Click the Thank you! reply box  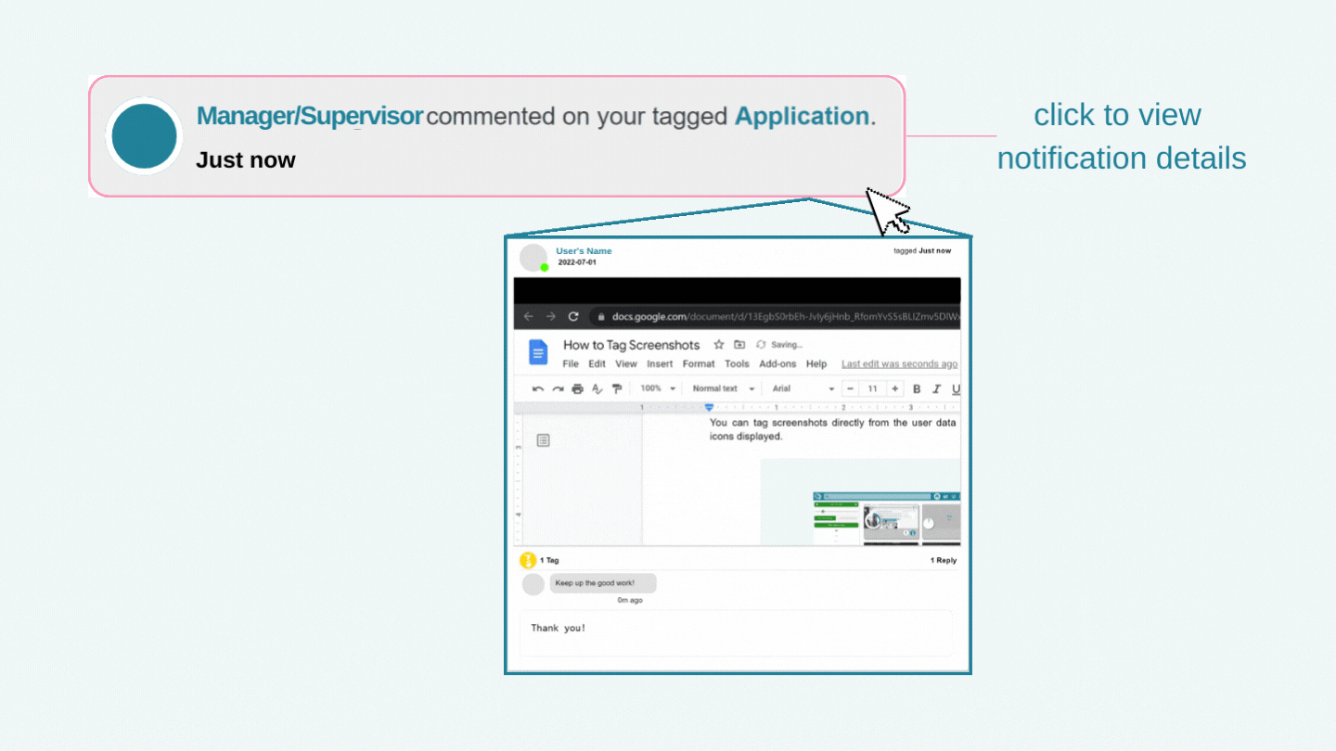pos(737,632)
